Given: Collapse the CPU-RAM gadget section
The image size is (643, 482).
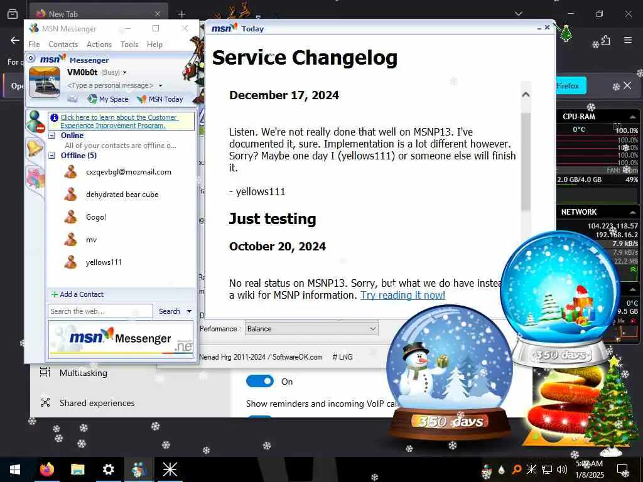Looking at the screenshot, I should click(x=633, y=117).
